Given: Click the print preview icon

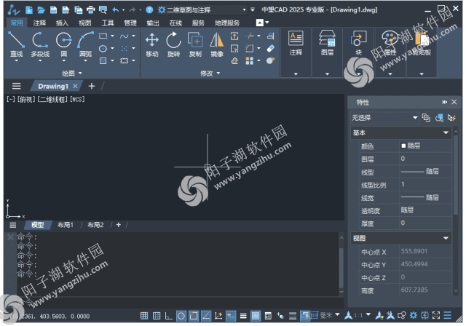Looking at the screenshot, I should 103,10.
